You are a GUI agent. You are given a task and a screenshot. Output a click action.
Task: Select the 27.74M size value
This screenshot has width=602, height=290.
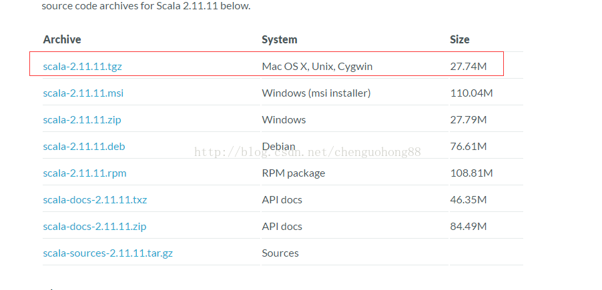point(469,67)
